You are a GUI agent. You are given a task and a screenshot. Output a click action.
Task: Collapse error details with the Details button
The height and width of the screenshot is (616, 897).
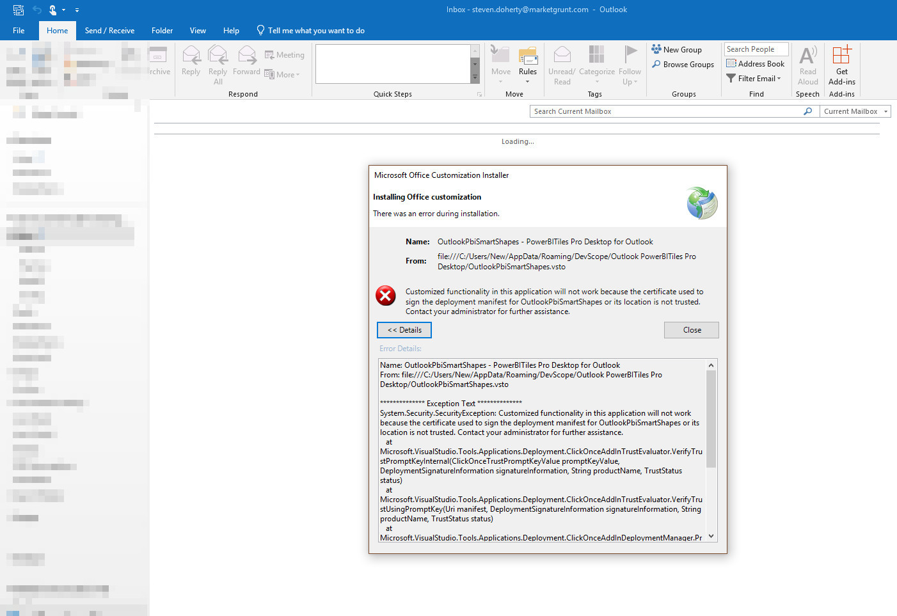[404, 330]
